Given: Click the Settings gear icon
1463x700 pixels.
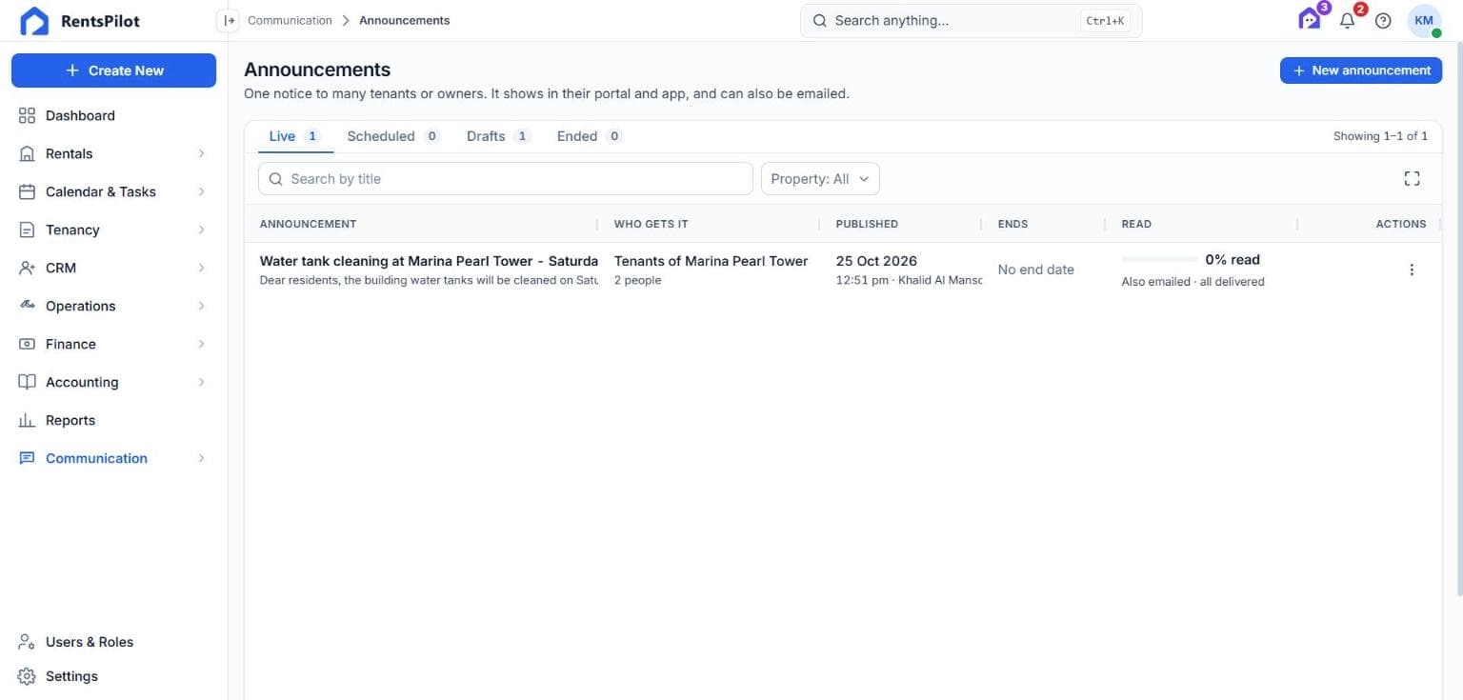Looking at the screenshot, I should [27, 676].
